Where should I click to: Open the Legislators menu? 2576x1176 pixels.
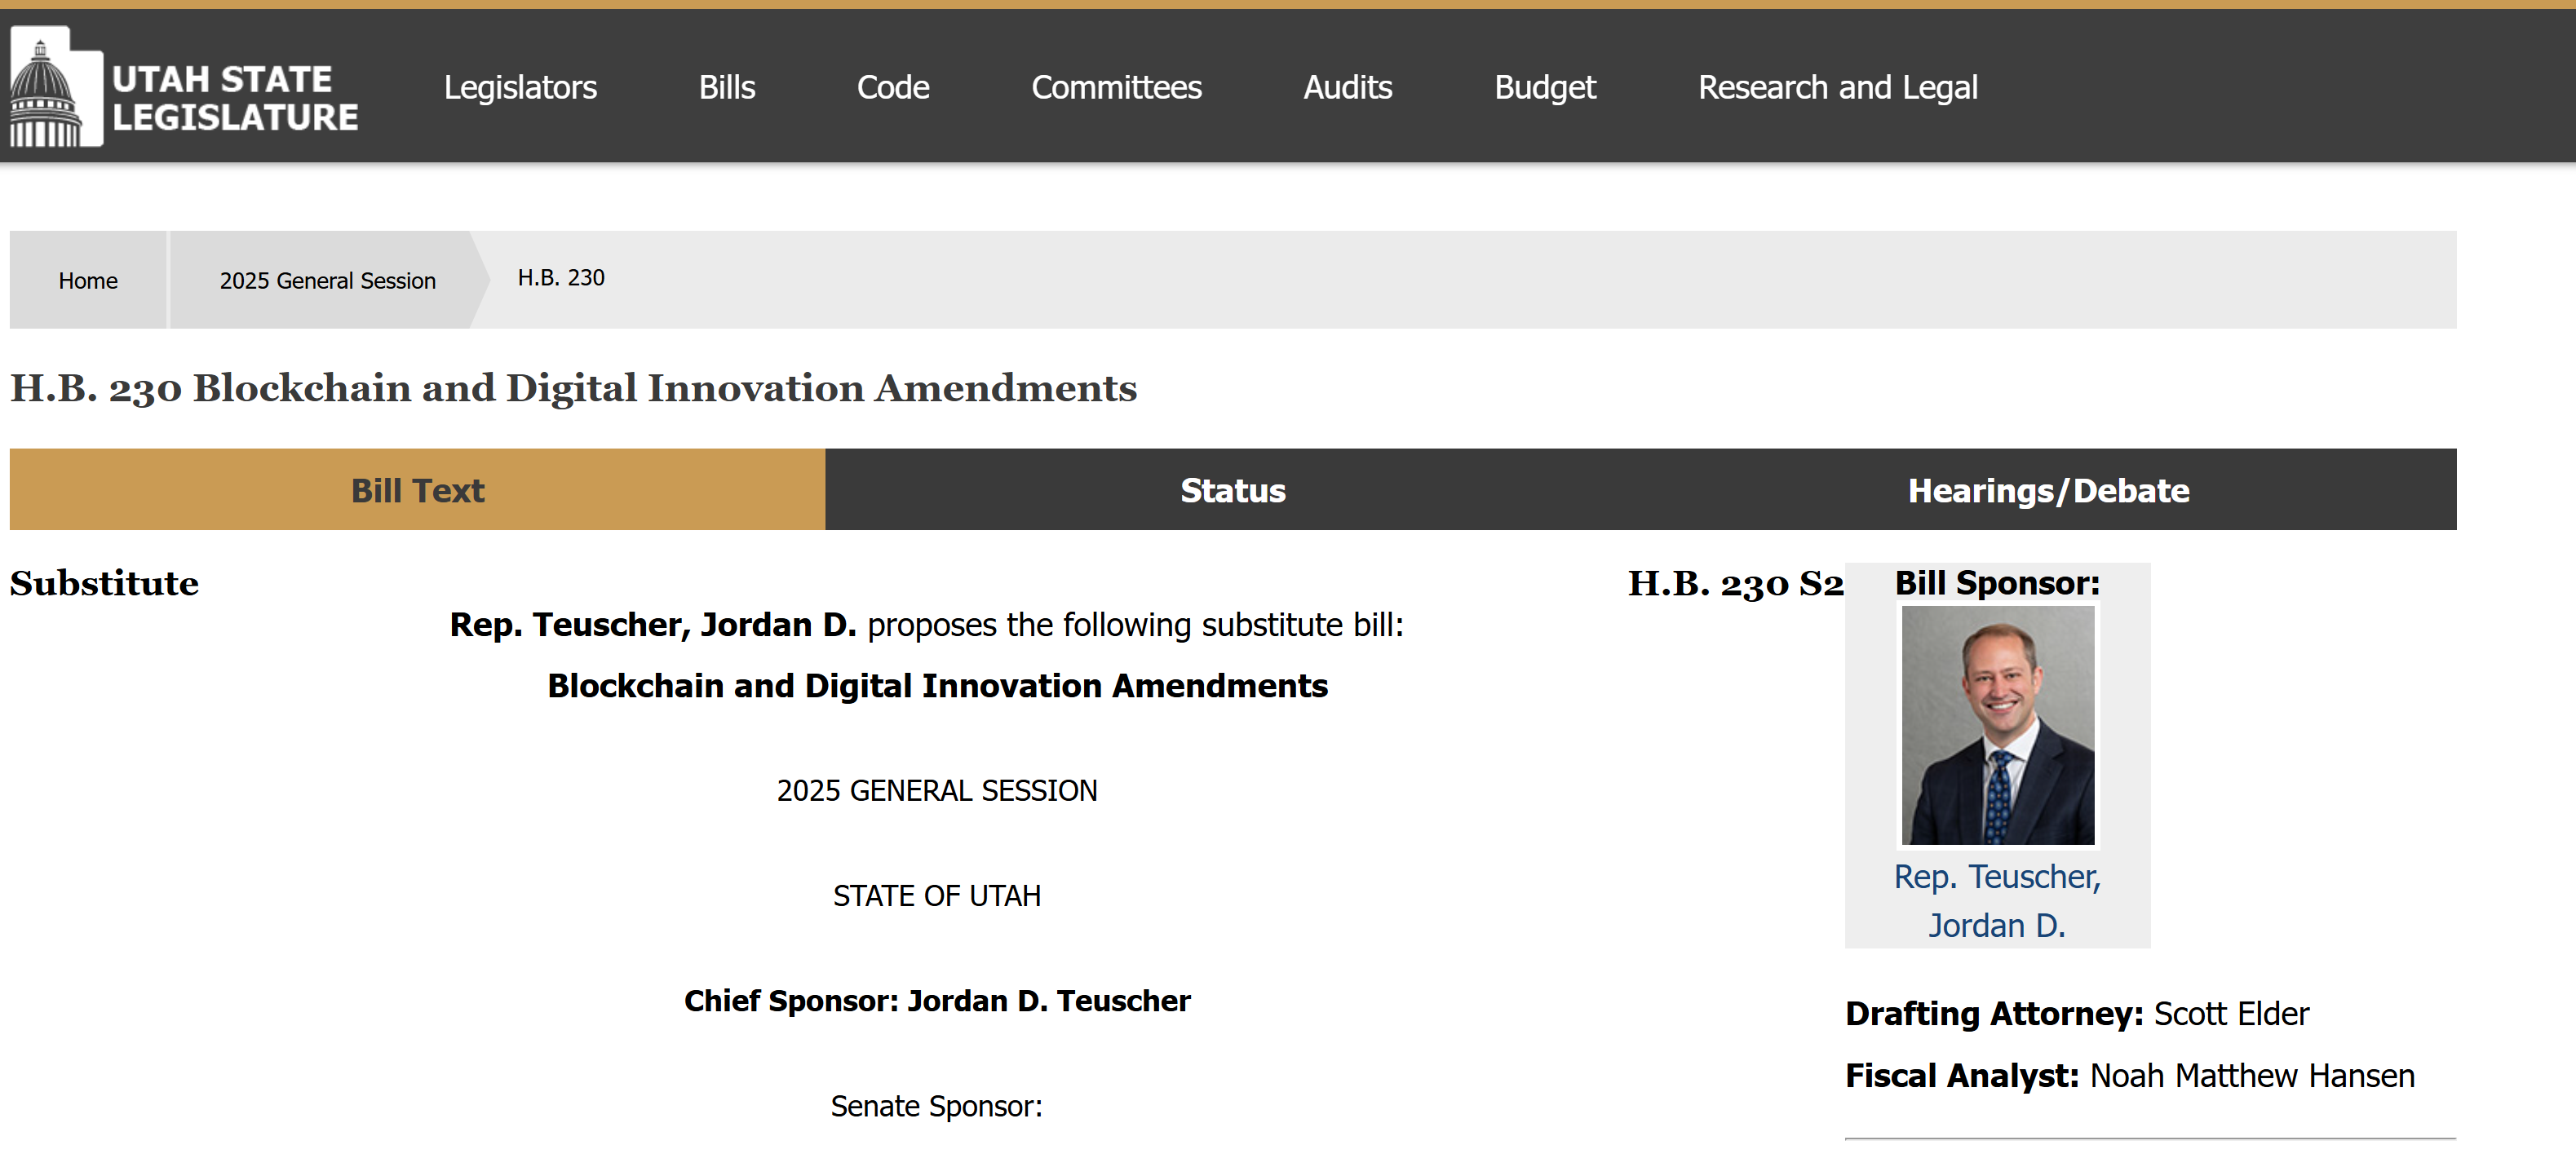[520, 87]
